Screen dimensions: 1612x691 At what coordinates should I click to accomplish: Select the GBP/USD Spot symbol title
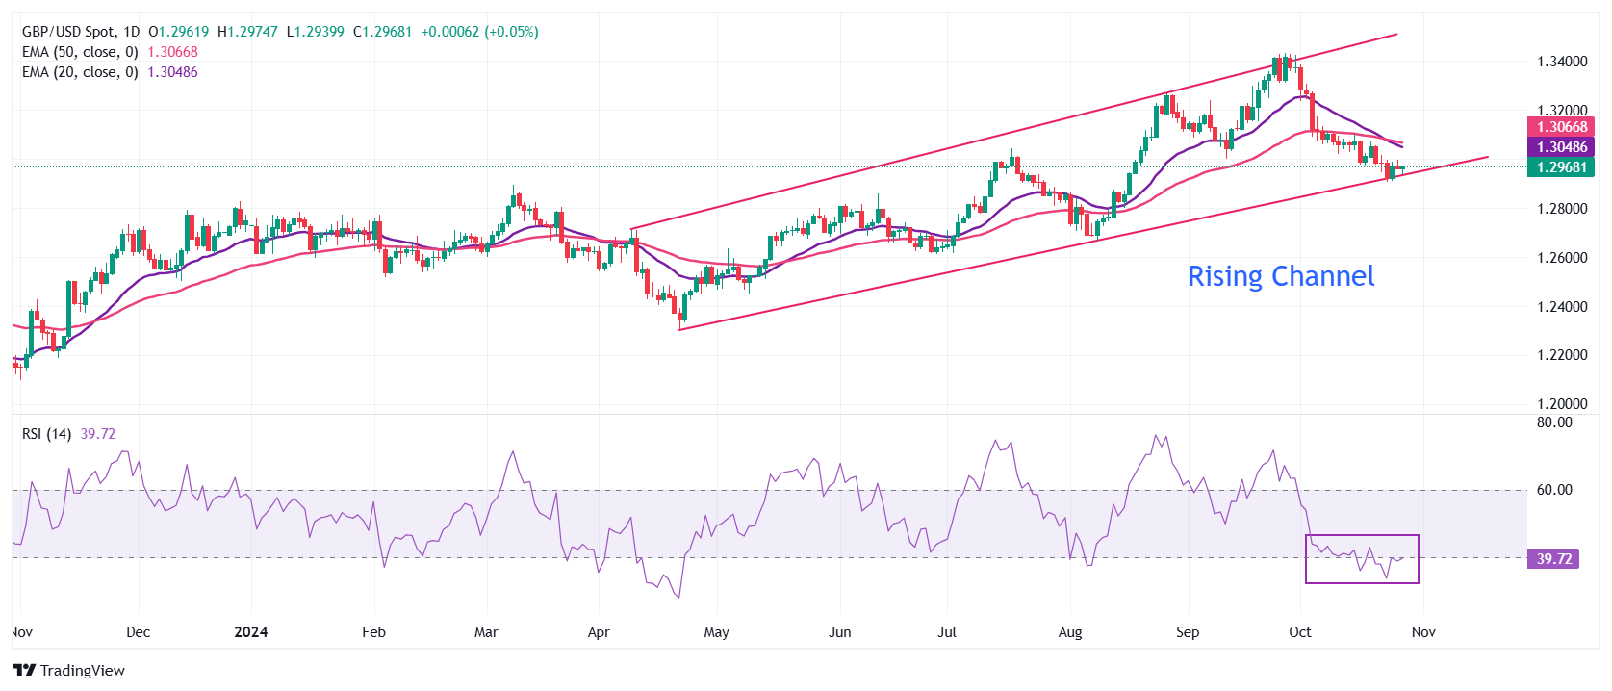pos(81,32)
